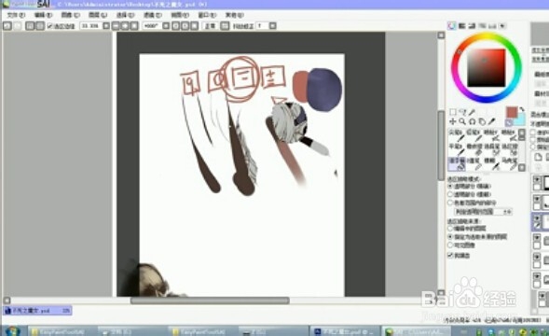This screenshot has height=336, width=549.
Task: Click the redo icon in the toolbar
Action: coord(17,25)
